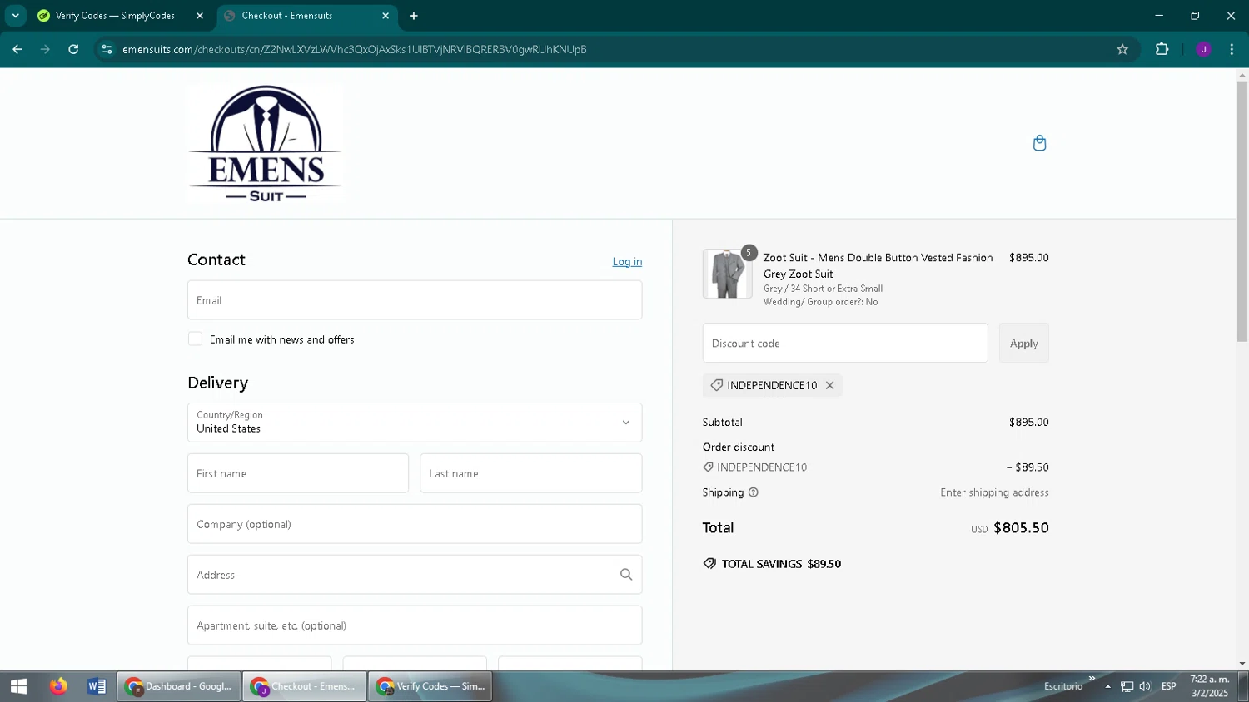
Task: Open the Windows Start menu
Action: [x=18, y=686]
